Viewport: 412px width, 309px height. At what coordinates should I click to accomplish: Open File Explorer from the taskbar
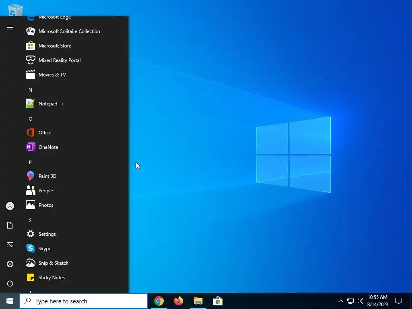click(198, 301)
